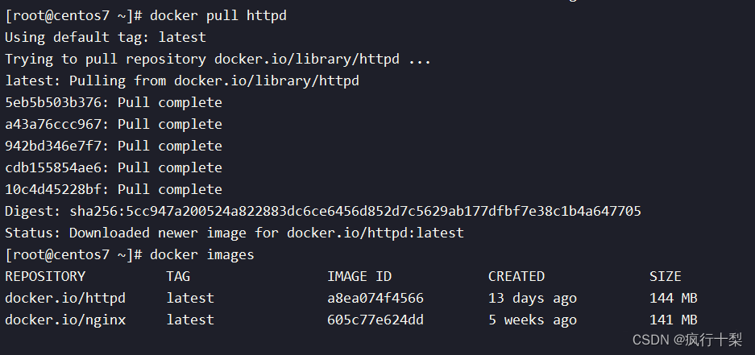This screenshot has width=755, height=355.
Task: Click the sha256 digest hash string
Action: (355, 211)
